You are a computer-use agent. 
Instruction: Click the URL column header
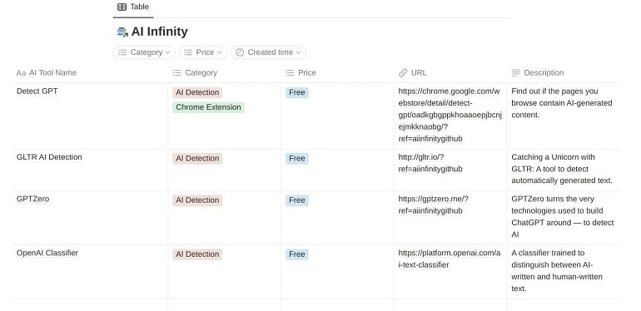450,72
